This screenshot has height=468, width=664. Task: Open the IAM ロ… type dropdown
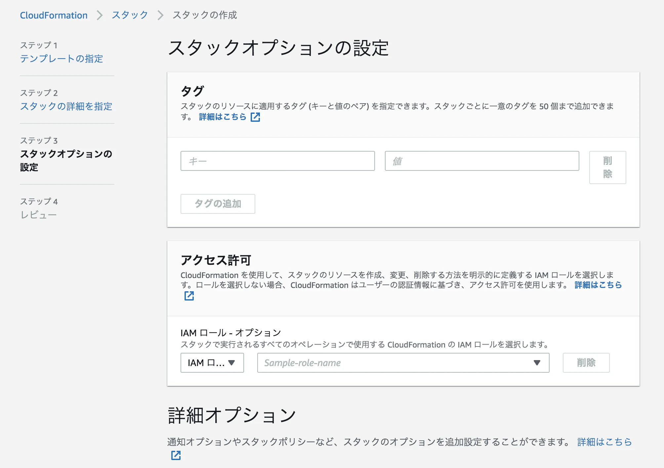tap(212, 363)
